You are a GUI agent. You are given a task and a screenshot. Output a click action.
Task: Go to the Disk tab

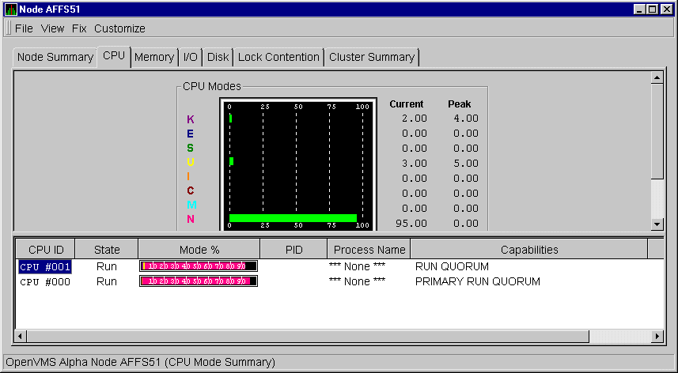pyautogui.click(x=218, y=57)
